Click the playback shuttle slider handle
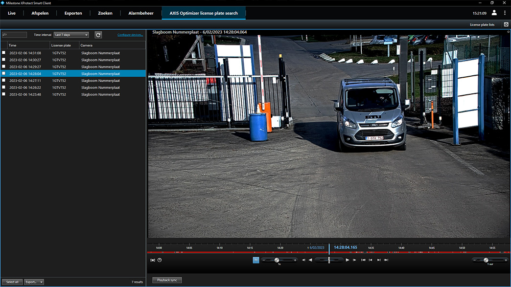Screen dimensions: 511x287 tap(329, 260)
